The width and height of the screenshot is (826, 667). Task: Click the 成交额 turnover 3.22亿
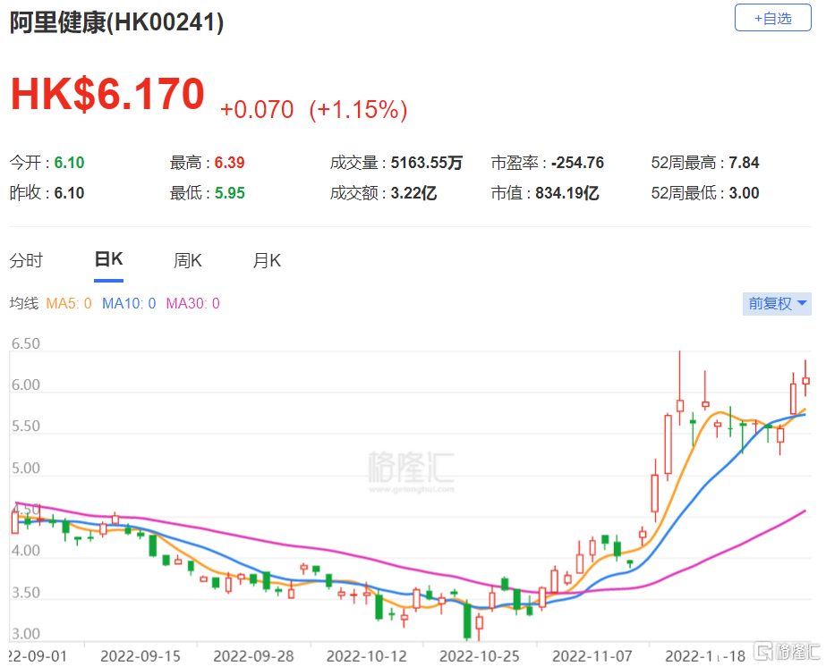pyautogui.click(x=413, y=193)
